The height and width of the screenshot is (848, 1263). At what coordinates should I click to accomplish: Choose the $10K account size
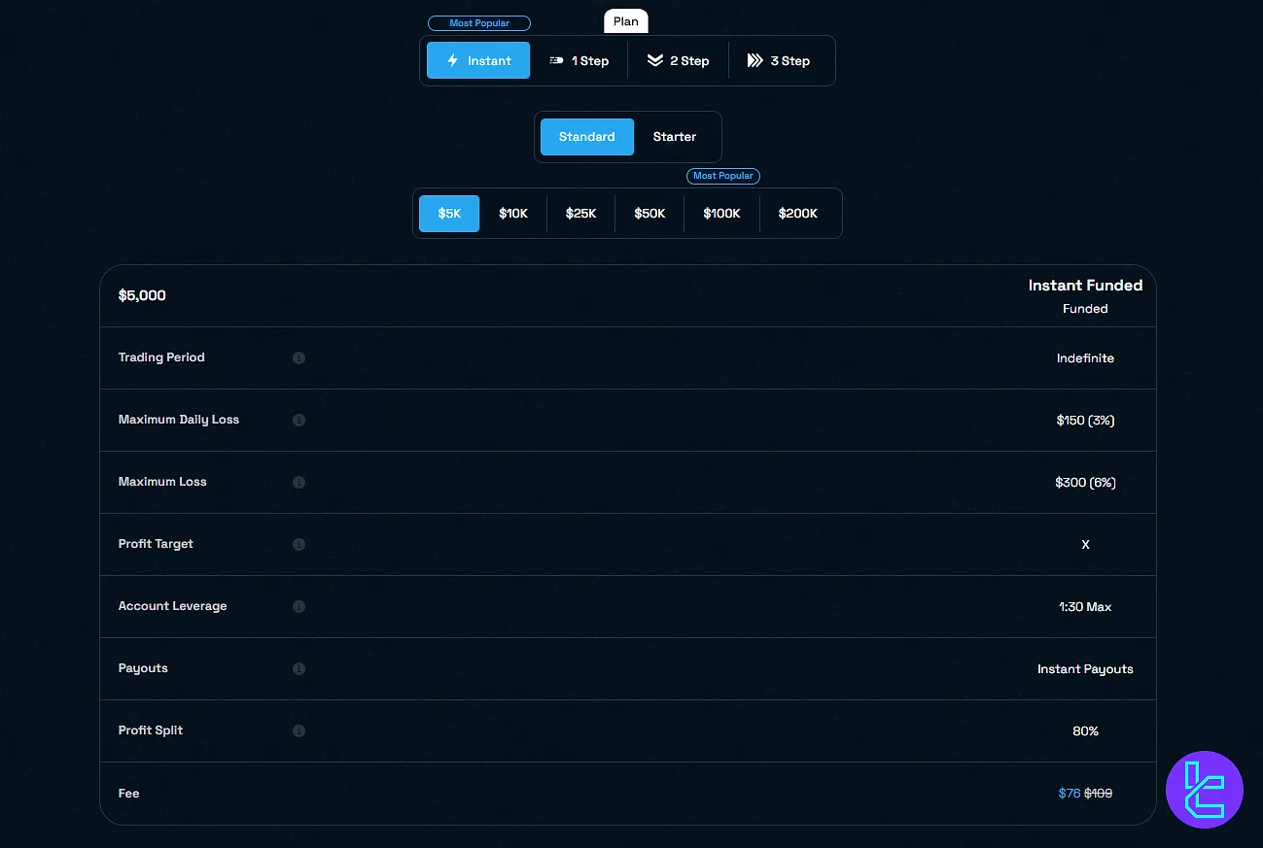pos(513,214)
